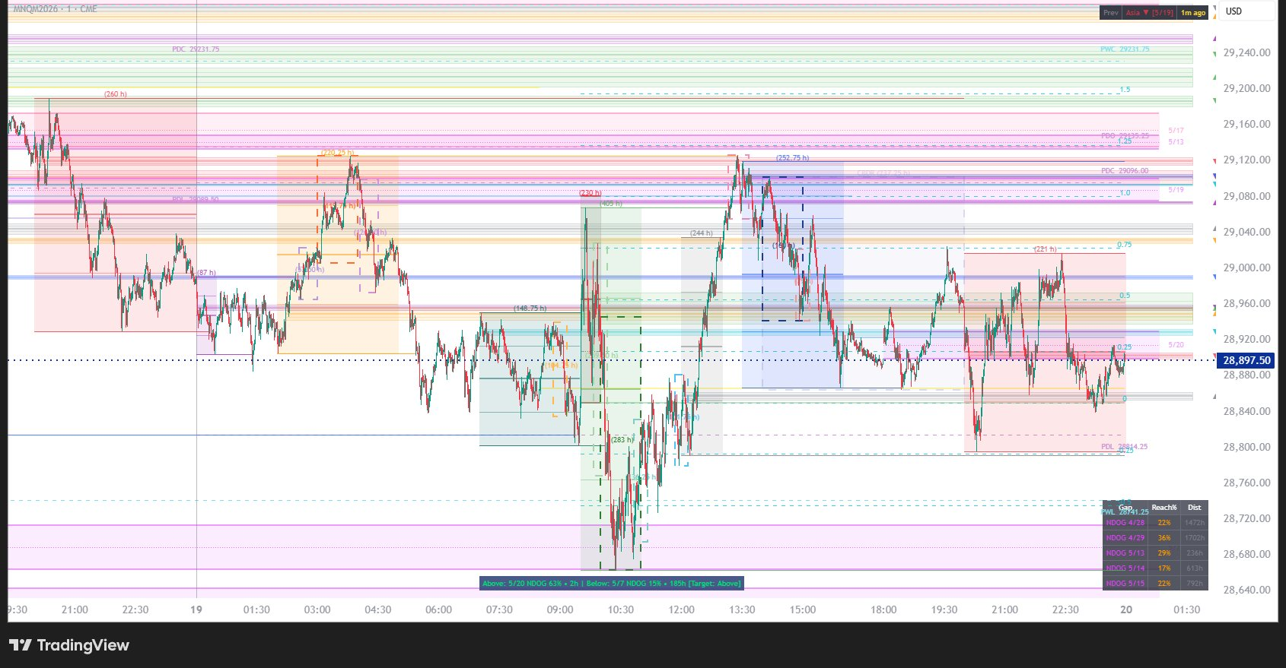Viewport: 1286px width, 668px height.
Task: Click the 19:30 time axis label
Action: (944, 609)
